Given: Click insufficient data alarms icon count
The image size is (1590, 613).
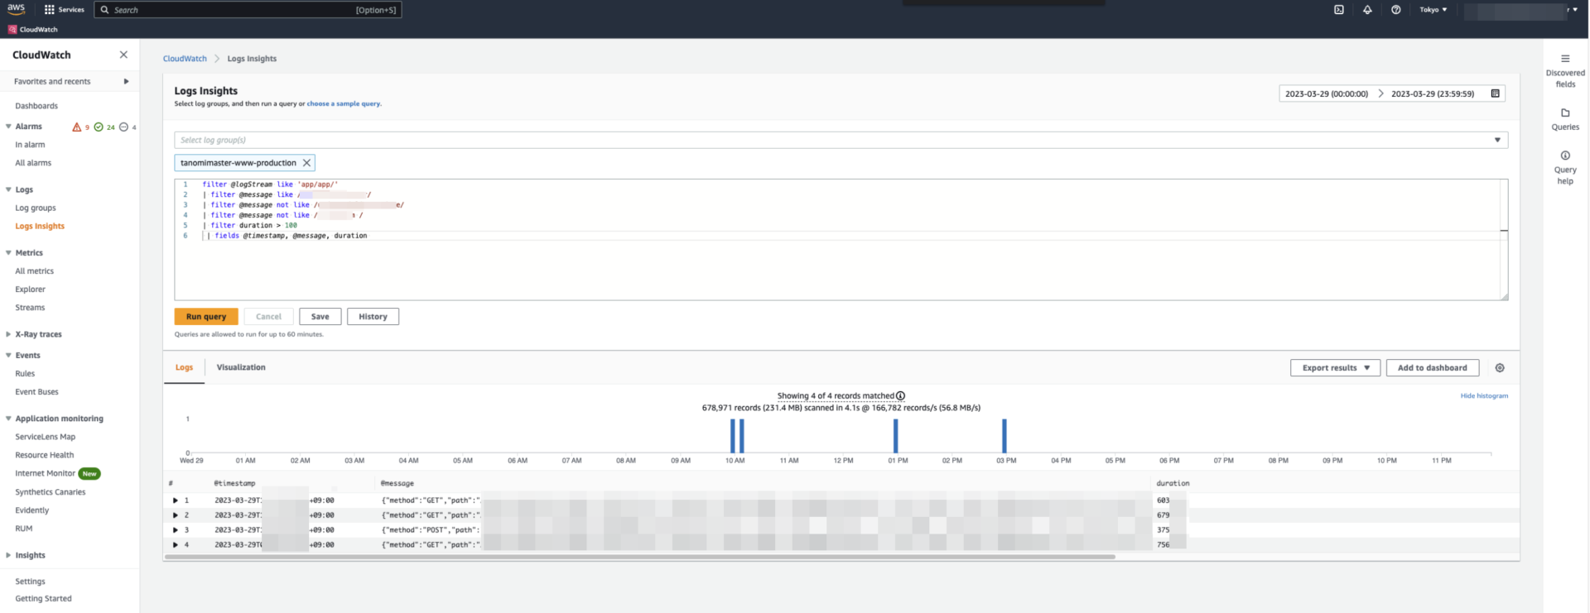Looking at the screenshot, I should pyautogui.click(x=128, y=127).
